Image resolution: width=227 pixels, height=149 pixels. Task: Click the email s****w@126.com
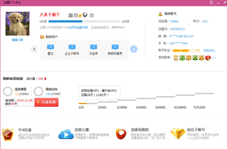181,36
